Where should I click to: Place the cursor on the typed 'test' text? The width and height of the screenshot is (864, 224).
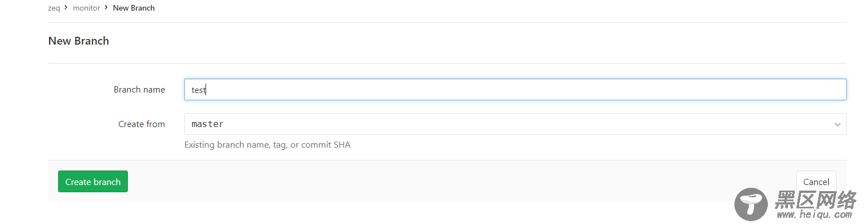198,90
